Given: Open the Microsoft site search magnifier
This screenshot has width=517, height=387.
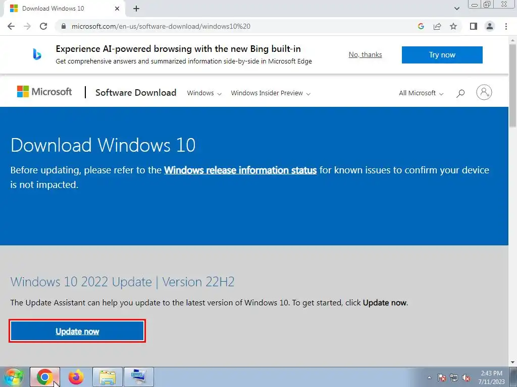Looking at the screenshot, I should point(460,93).
